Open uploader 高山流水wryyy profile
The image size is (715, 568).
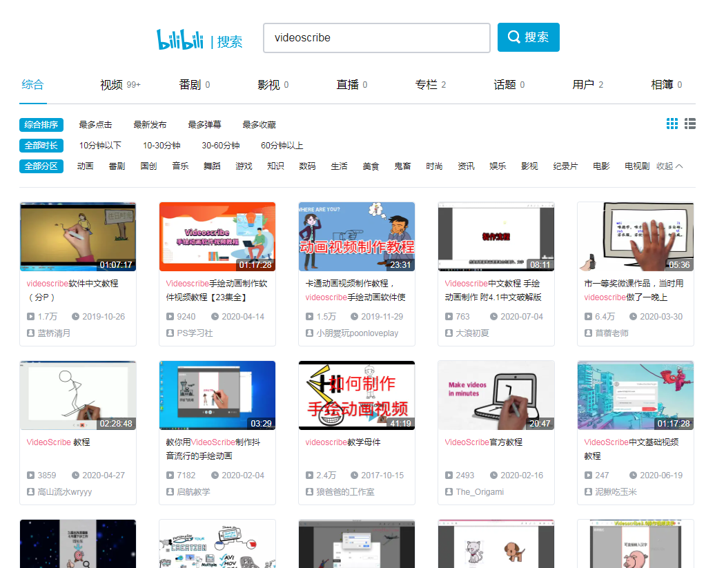pyautogui.click(x=65, y=492)
